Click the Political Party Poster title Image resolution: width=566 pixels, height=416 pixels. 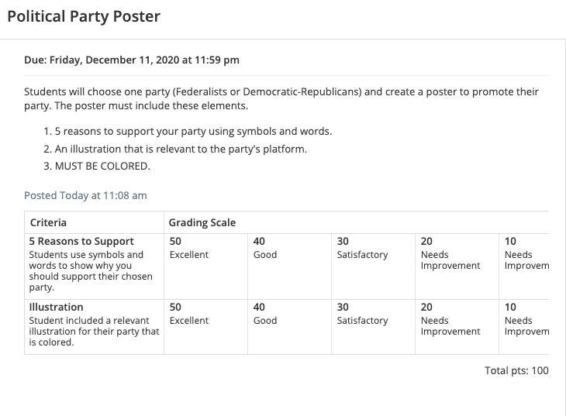click(x=84, y=16)
